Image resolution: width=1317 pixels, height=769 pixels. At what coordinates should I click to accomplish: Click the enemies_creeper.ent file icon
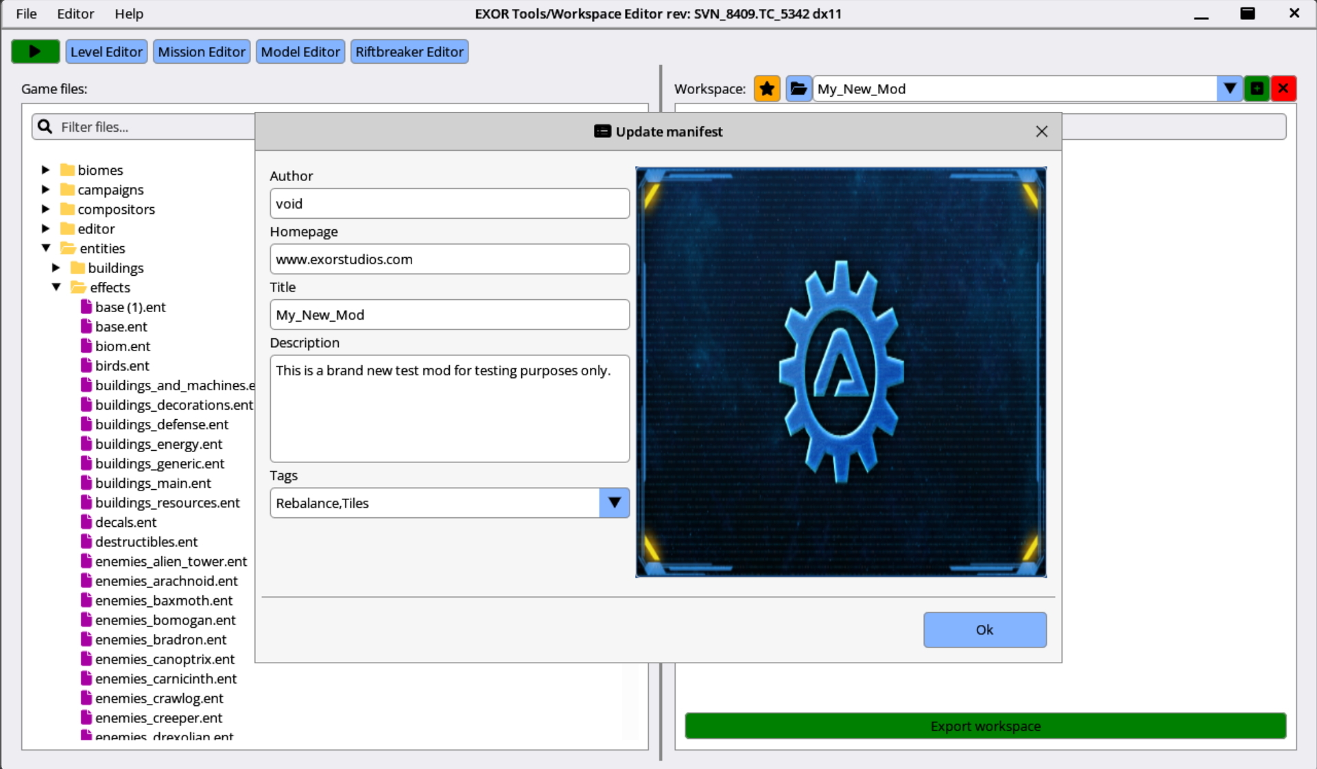point(86,718)
